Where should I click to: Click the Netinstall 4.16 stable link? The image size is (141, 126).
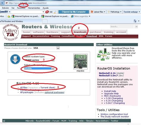click(x=107, y=73)
